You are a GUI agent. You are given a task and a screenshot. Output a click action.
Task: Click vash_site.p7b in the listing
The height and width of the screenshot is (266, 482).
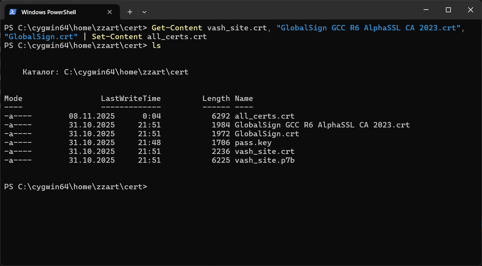pyautogui.click(x=264, y=160)
